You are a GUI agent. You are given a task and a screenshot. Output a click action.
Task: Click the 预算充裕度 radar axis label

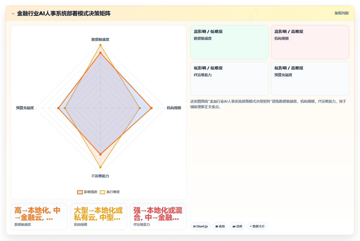coord(25,108)
